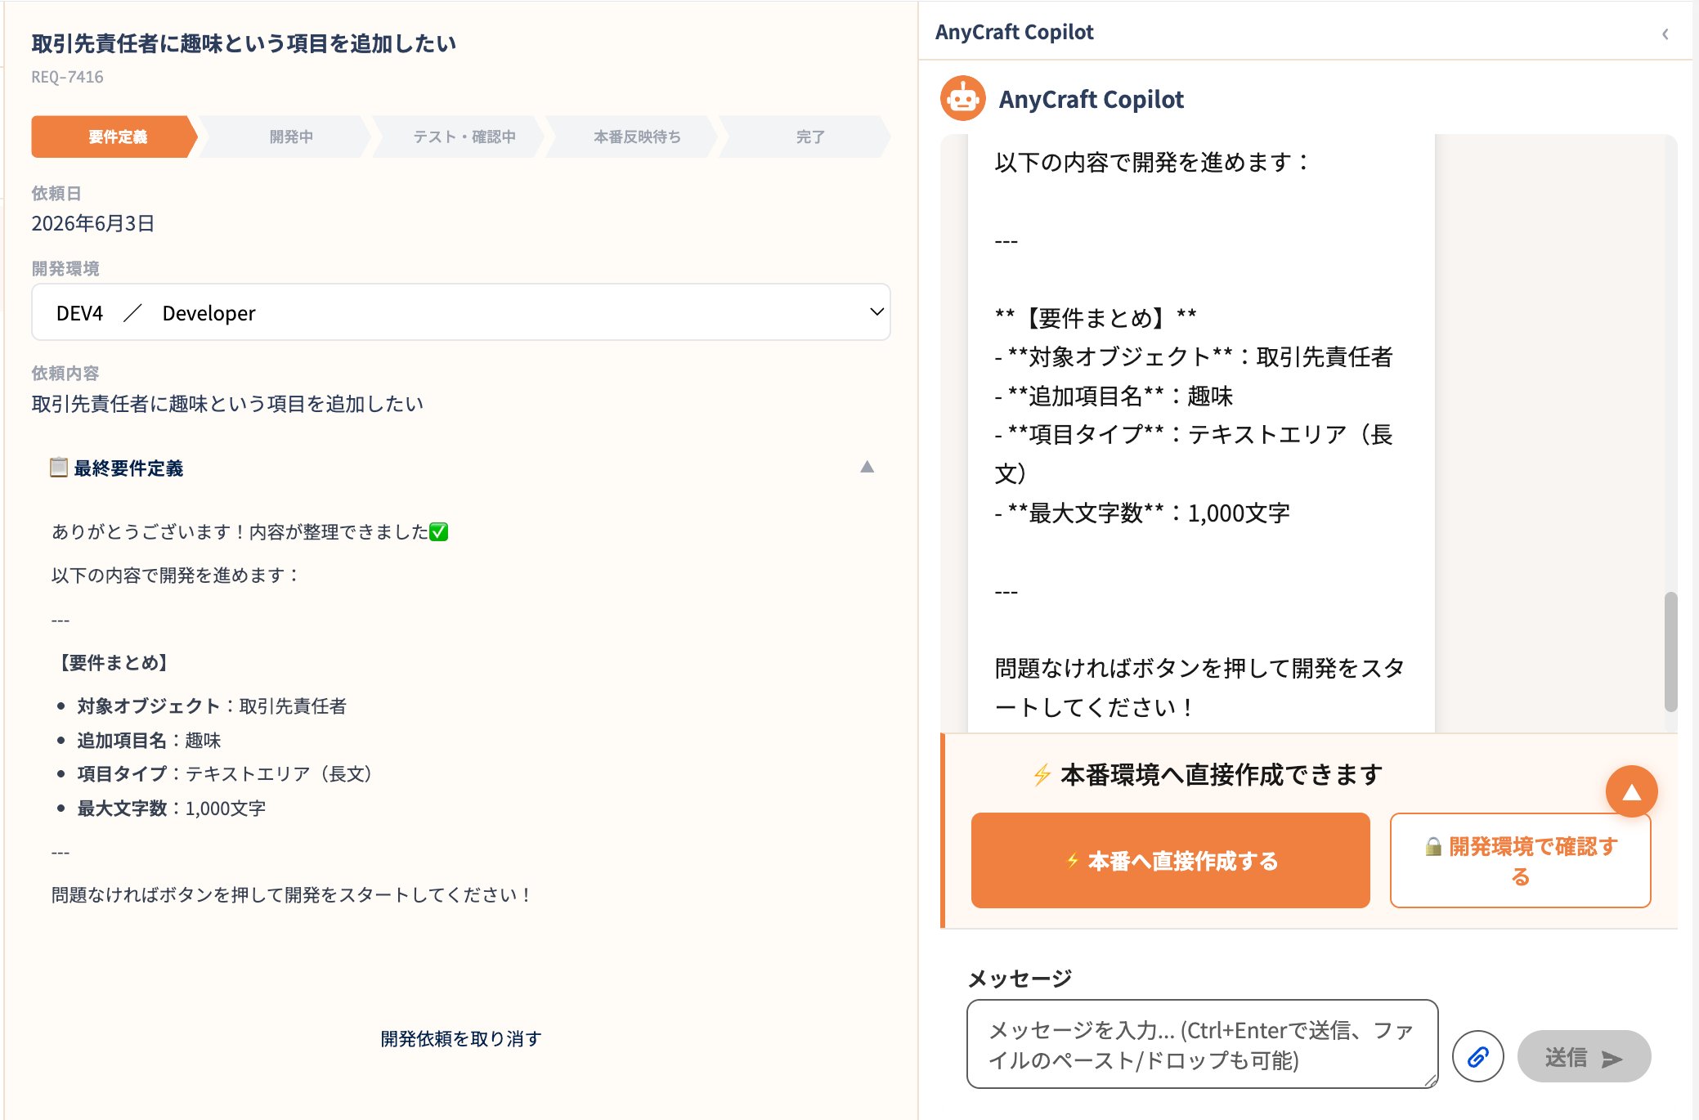The height and width of the screenshot is (1120, 1699).
Task: Click 本番へ直接作成する button
Action: [x=1170, y=860]
